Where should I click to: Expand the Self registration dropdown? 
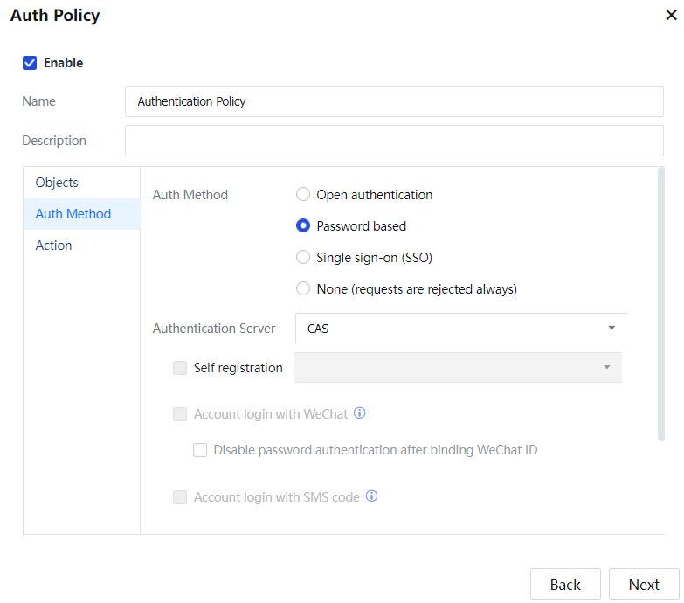coord(458,368)
